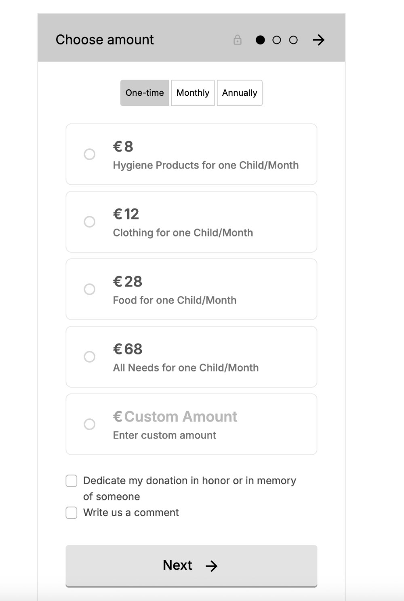Jump to the second step indicator dot

click(277, 40)
